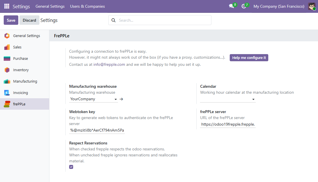Image resolution: width=318 pixels, height=182 pixels.
Task: Expand the Calendar selection dropdown
Action: tap(253, 99)
